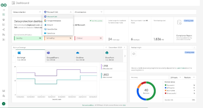Click the Healthy 38 status bar
203x108 pixels.
click(x=28, y=38)
